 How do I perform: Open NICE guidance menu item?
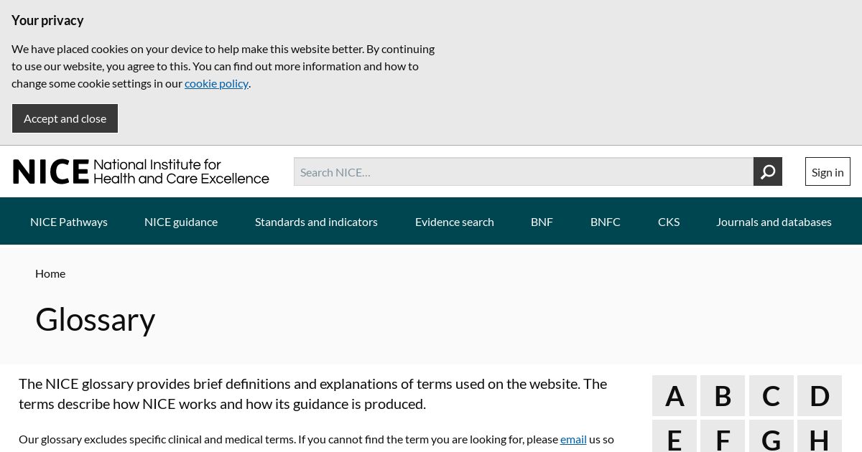tap(181, 222)
